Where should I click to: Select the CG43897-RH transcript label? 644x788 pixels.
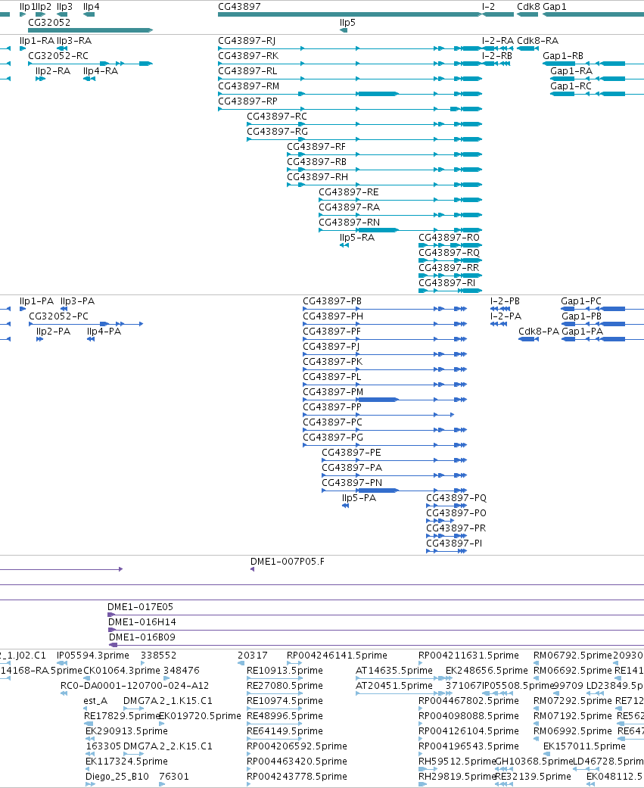tap(318, 177)
